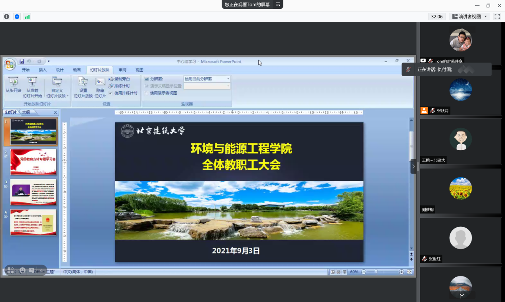Click the round Office button

pyautogui.click(x=10, y=64)
